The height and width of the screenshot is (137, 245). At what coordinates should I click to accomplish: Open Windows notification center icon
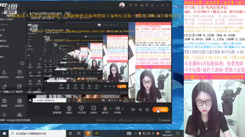tap(178, 133)
